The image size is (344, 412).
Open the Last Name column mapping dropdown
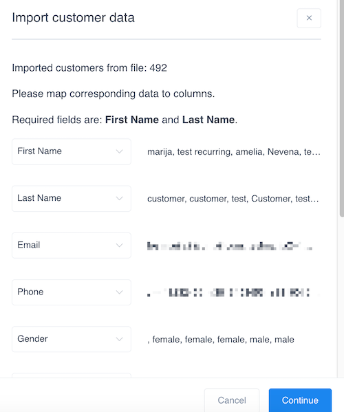[72, 198]
